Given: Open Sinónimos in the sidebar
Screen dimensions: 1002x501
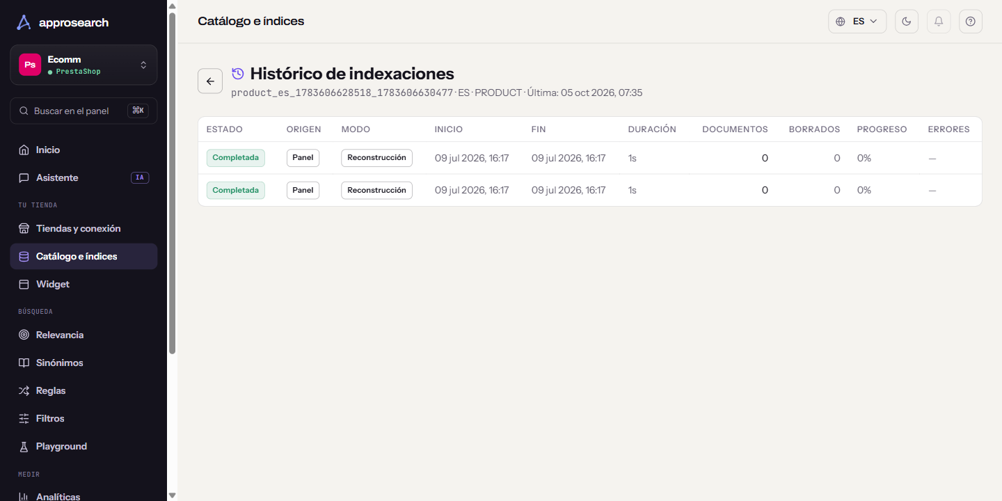Looking at the screenshot, I should 83,363.
